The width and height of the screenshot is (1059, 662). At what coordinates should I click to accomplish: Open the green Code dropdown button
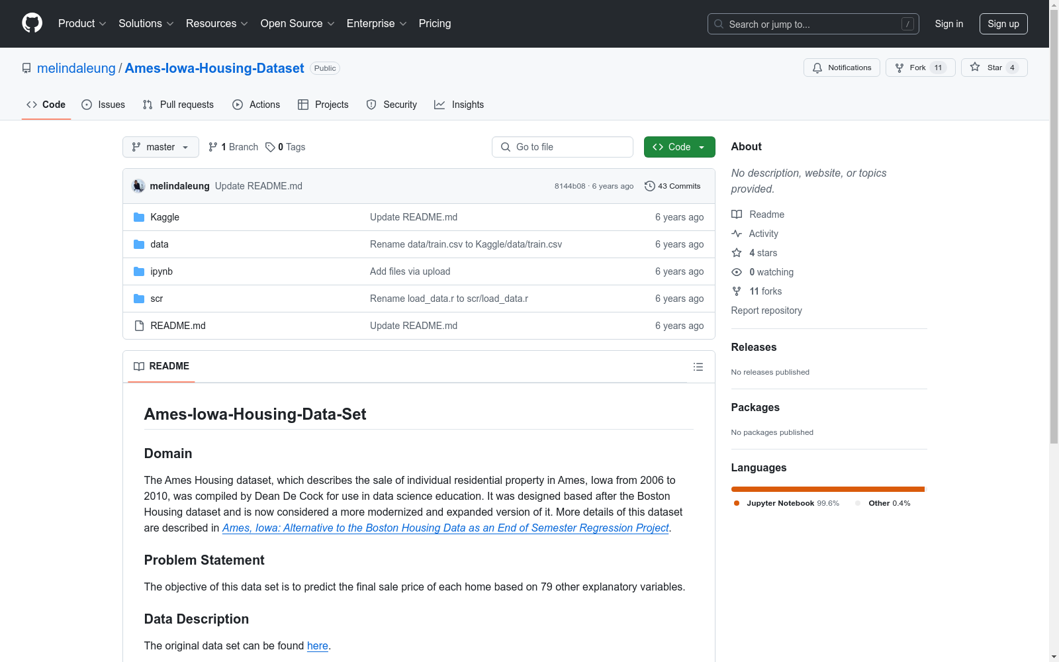tap(680, 147)
